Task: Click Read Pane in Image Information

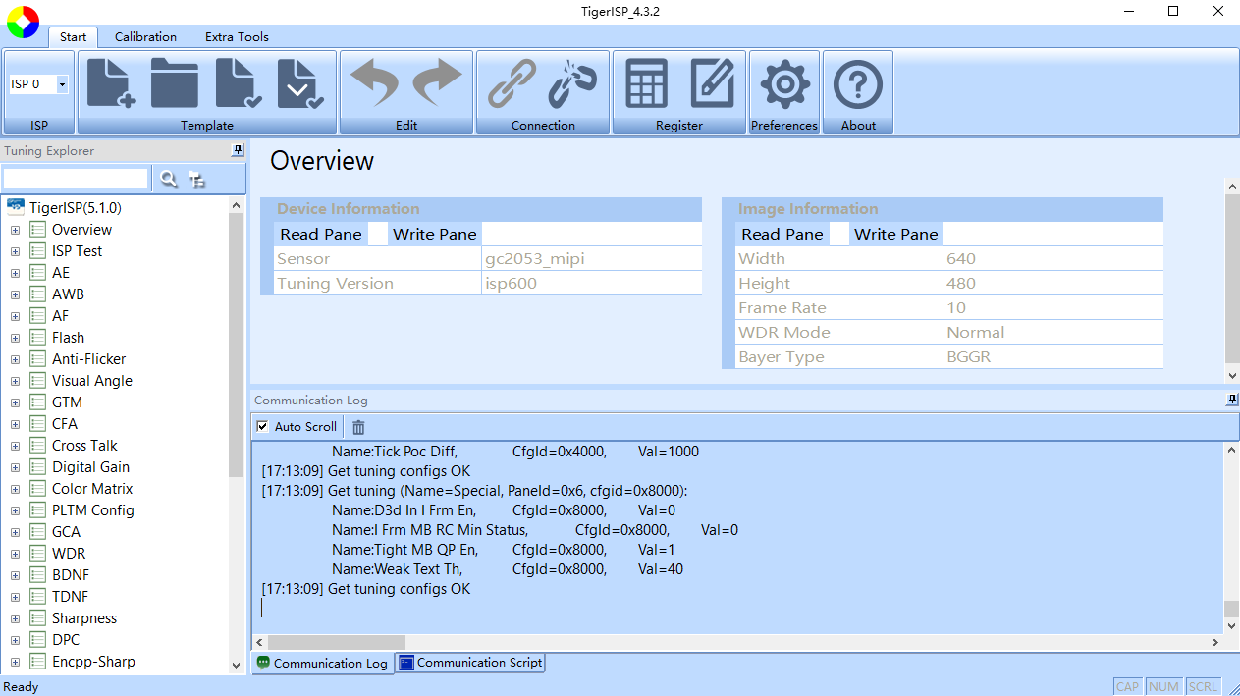Action: [782, 234]
